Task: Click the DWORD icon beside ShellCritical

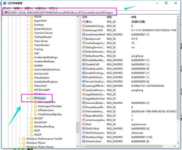Action: (83, 128)
